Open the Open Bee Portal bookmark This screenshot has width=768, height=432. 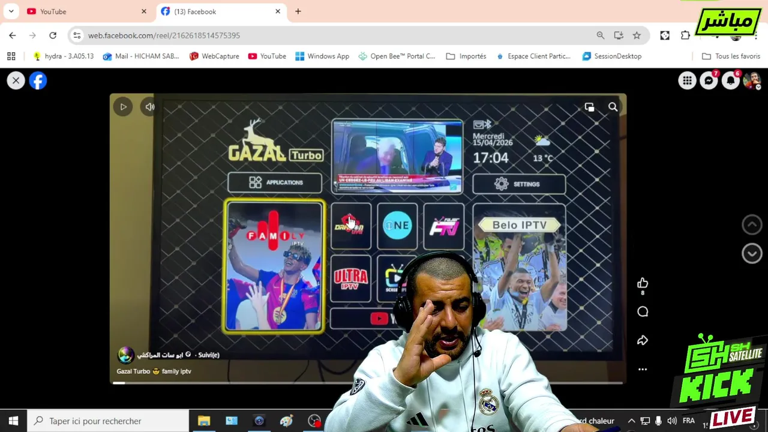click(x=397, y=56)
